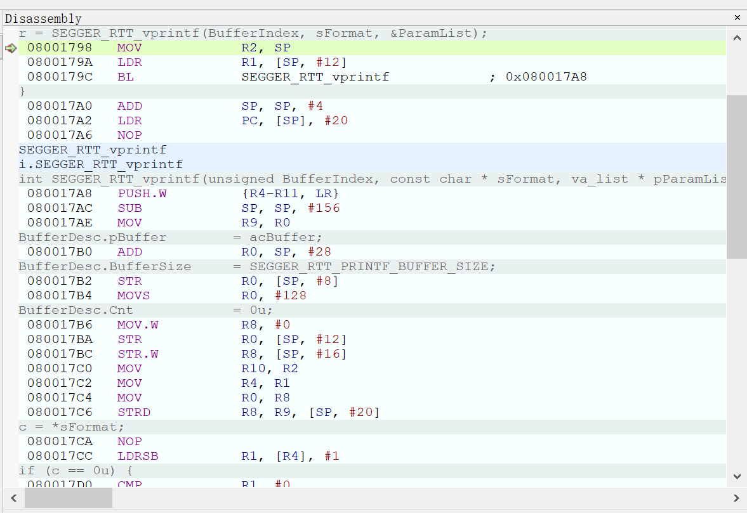Click the i.SEGGER_RTT_vprintf label line
This screenshot has height=513, width=747.
[101, 164]
